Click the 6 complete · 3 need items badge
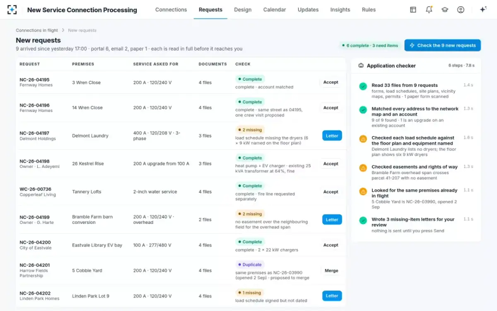Screen dimensions: 497x311 [x=369, y=45]
